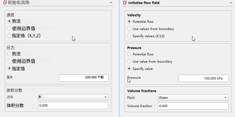Select 指定值 (X,Y,Z) radio option
This screenshot has height=117, width=235.
(x=9, y=36)
